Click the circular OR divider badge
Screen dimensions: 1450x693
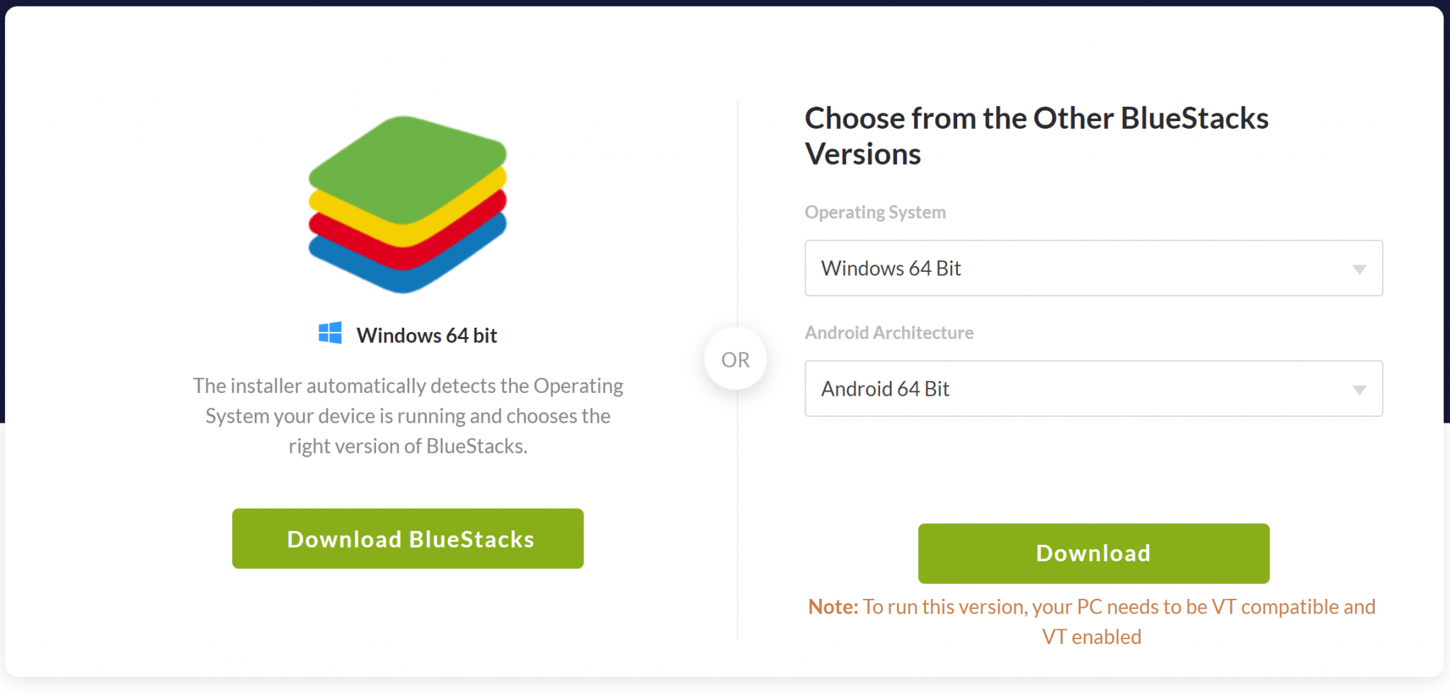(736, 360)
